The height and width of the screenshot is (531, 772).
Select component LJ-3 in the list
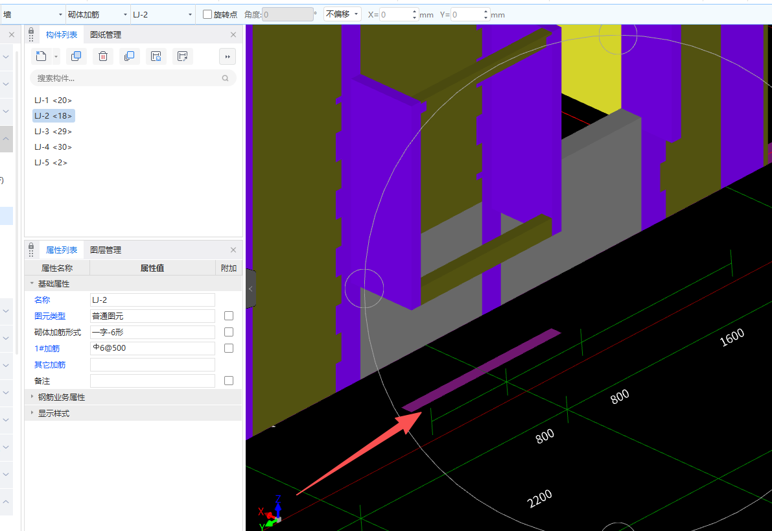pos(53,132)
